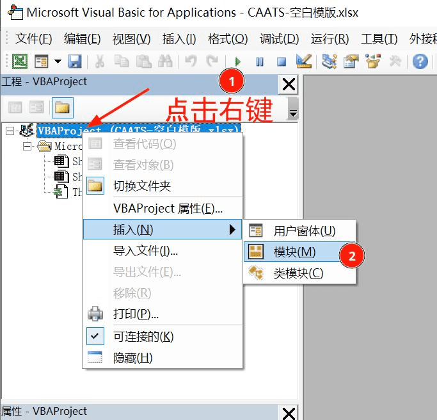Image resolution: width=437 pixels, height=420 pixels.
Task: Click View Code icon in project panel
Action: pyautogui.click(x=15, y=108)
